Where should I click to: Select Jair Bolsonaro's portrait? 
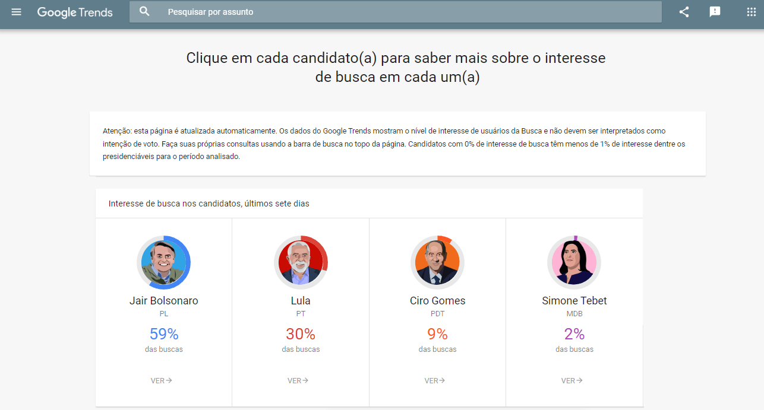pyautogui.click(x=164, y=262)
